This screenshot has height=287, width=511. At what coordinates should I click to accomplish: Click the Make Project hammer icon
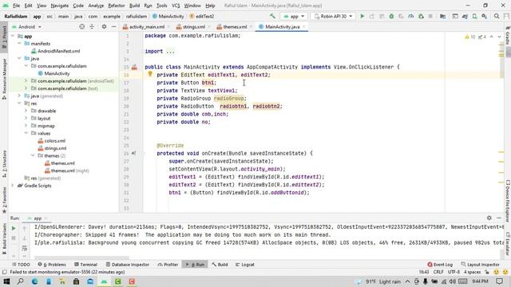click(272, 16)
